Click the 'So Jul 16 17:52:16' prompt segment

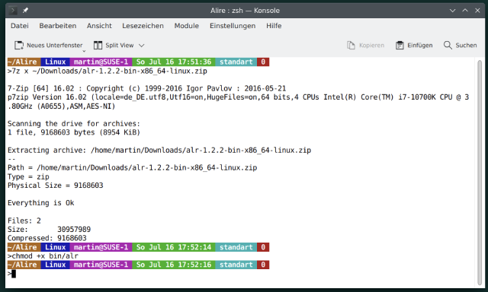[x=174, y=265]
